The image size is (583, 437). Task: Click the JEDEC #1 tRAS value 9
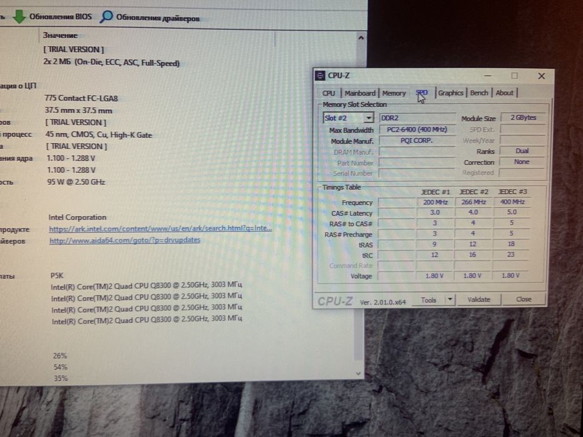click(x=434, y=244)
